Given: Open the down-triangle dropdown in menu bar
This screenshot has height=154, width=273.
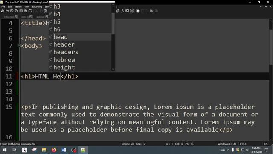Looking at the screenshot, I should tap(266, 6).
